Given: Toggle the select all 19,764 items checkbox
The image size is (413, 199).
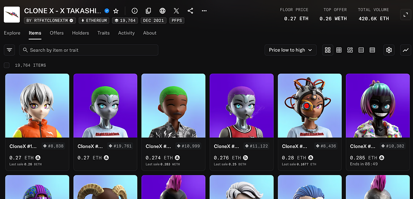Looking at the screenshot, I should (7, 65).
